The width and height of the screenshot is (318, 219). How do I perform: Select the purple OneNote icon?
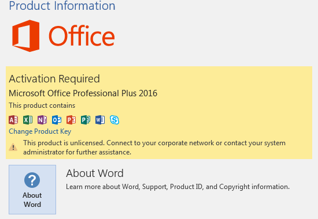tap(42, 120)
